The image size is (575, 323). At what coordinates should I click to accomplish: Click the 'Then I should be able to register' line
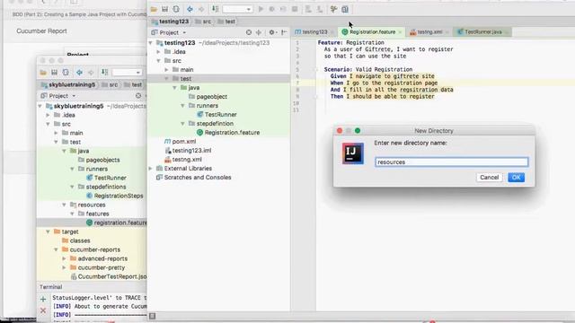point(382,96)
